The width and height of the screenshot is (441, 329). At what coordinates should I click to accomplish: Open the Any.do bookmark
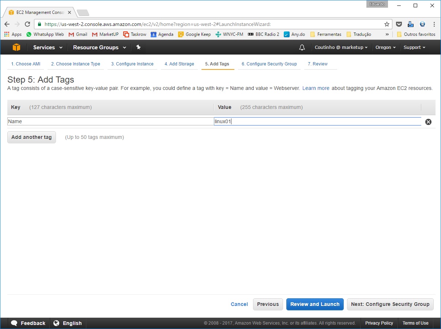294,34
